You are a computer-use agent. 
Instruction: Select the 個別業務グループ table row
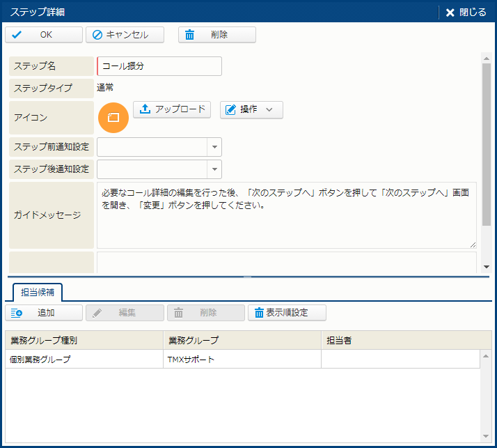click(84, 360)
